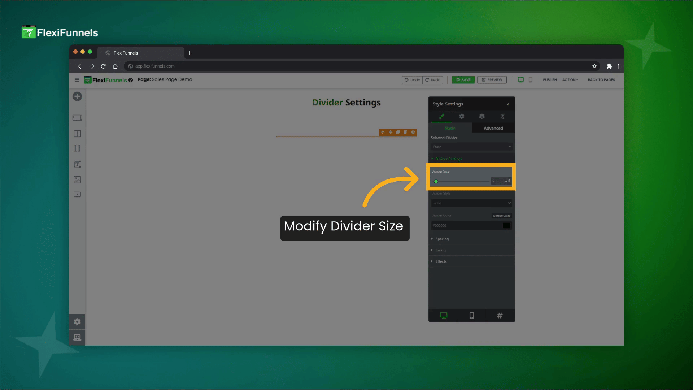The image size is (693, 390).
Task: Delete the divider using trash icon
Action: coord(405,133)
